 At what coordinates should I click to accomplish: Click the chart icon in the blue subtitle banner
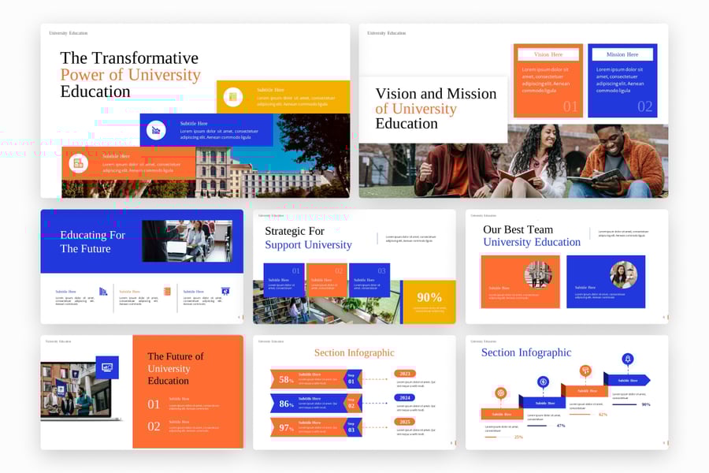[x=156, y=130]
